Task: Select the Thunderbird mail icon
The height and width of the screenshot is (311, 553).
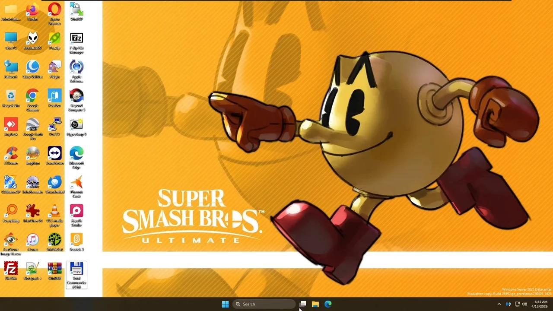Action: [x=54, y=183]
